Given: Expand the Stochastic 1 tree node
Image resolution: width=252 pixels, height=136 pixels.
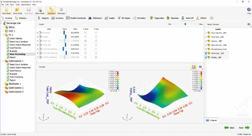Looking at the screenshot, I should 3,84.
